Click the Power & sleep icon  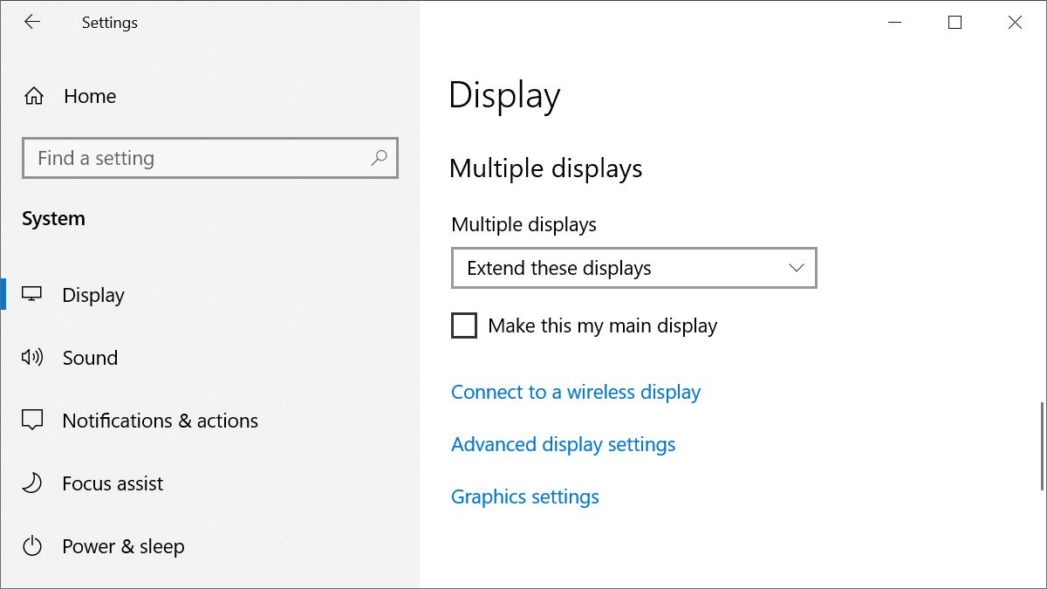pos(32,546)
